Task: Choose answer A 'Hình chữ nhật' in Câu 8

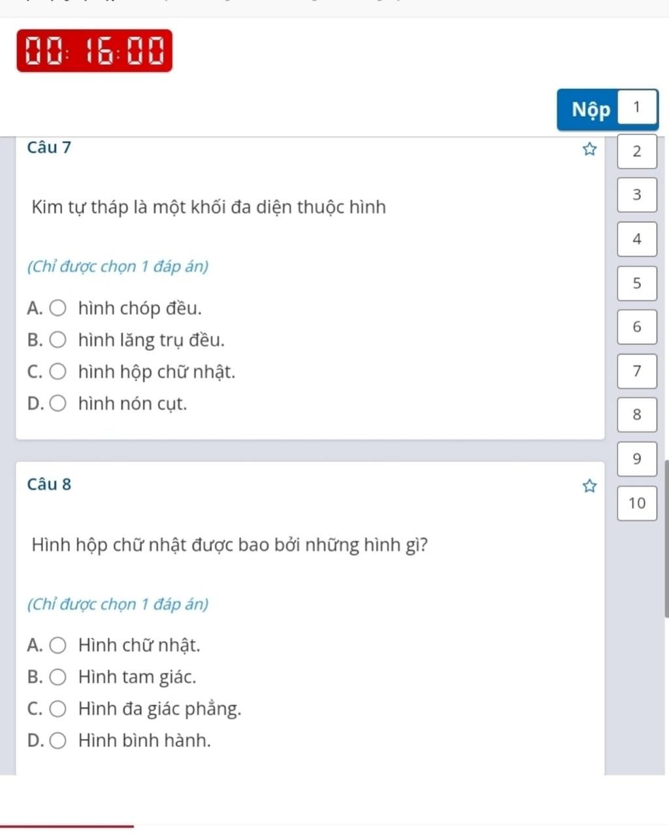Action: pos(58,646)
